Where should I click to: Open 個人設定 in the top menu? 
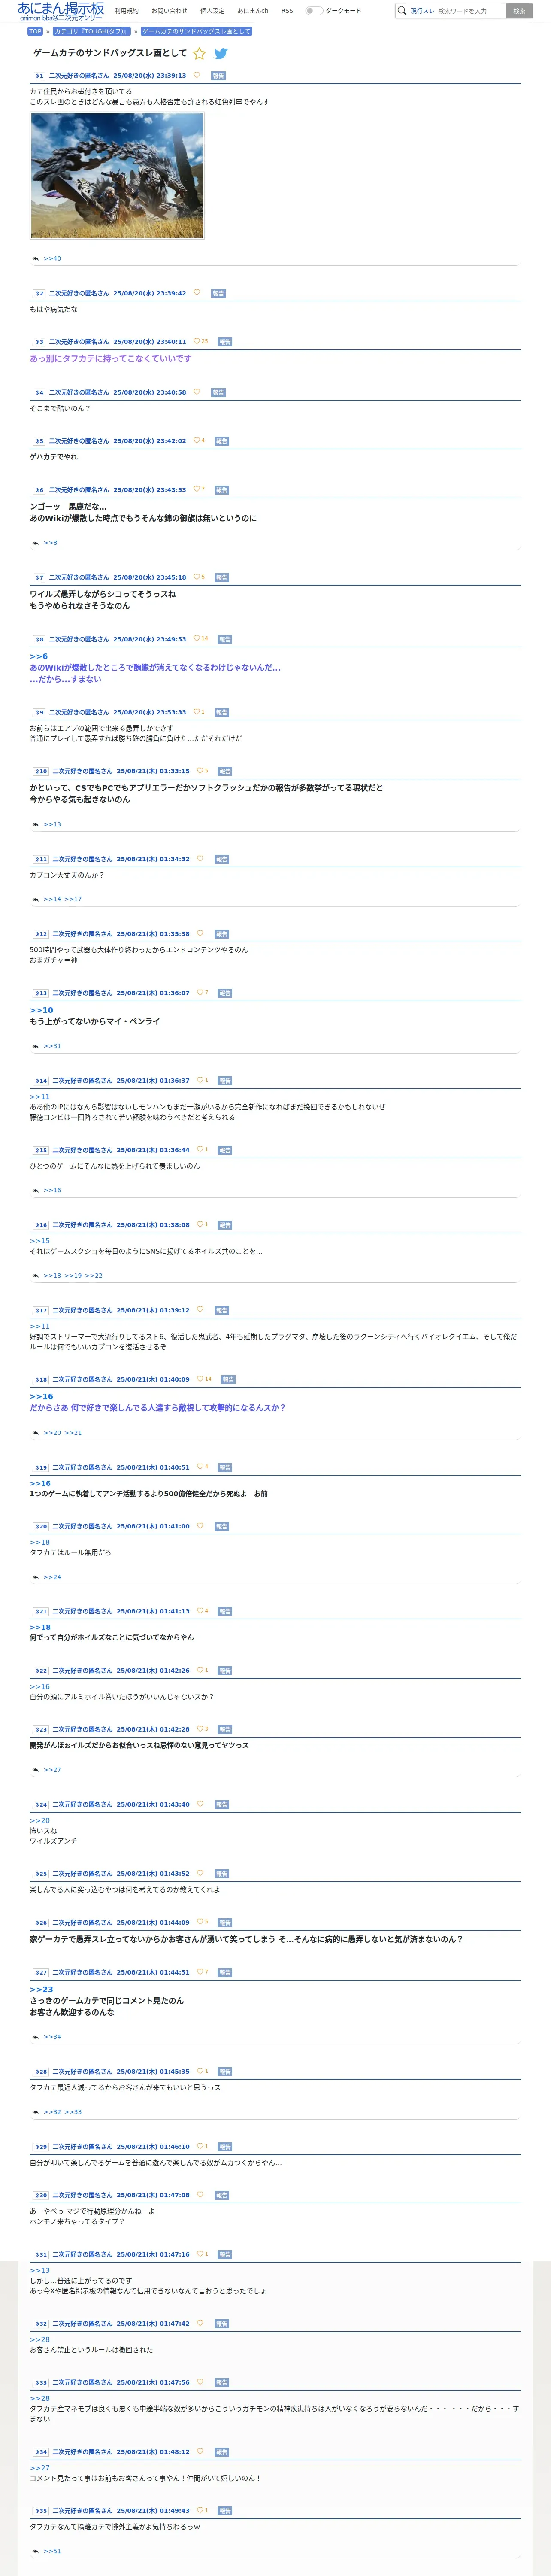tap(212, 11)
